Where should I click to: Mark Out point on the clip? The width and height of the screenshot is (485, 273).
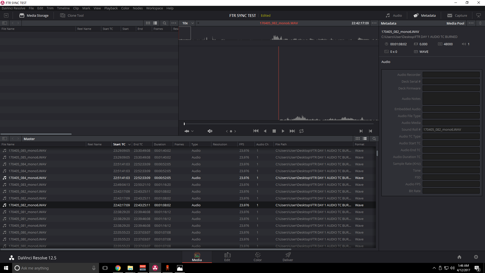click(370, 131)
